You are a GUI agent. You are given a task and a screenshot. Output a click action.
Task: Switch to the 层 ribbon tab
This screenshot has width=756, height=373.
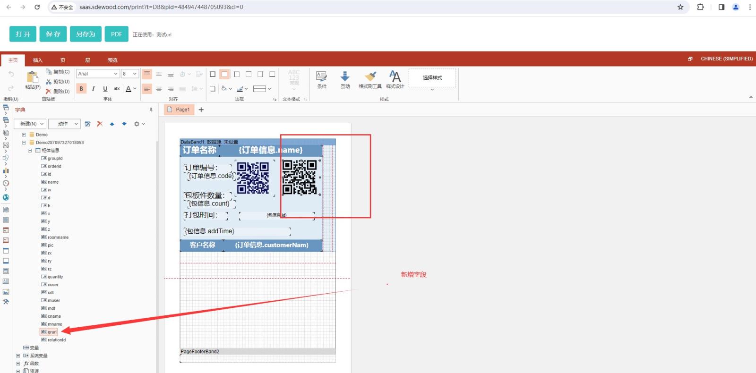pos(87,60)
